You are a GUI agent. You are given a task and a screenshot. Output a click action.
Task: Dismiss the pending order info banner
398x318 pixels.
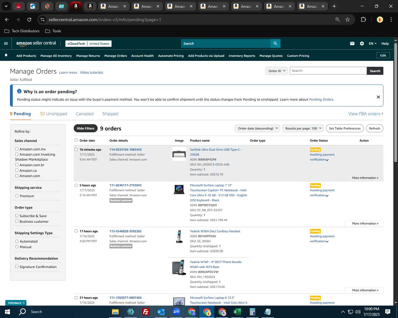click(x=378, y=97)
